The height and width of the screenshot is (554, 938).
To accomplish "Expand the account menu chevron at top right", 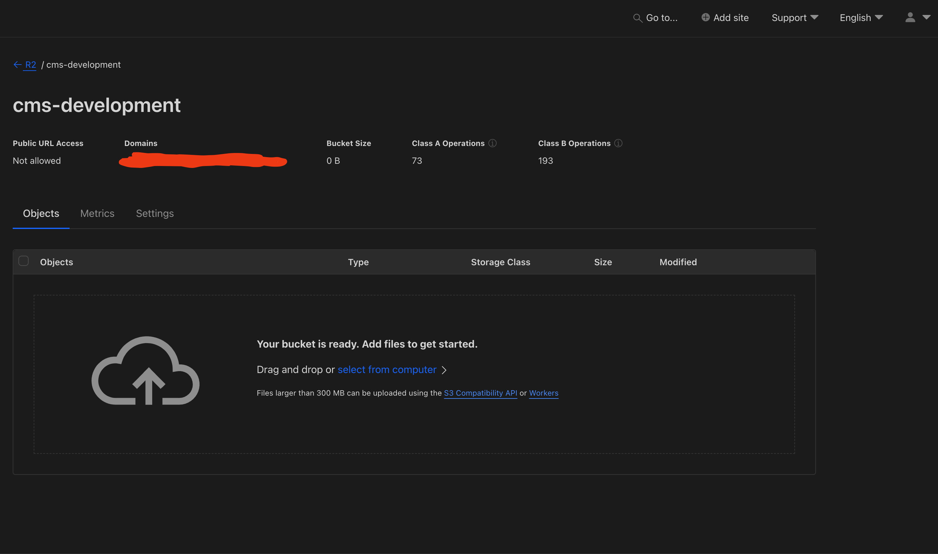I will point(927,17).
